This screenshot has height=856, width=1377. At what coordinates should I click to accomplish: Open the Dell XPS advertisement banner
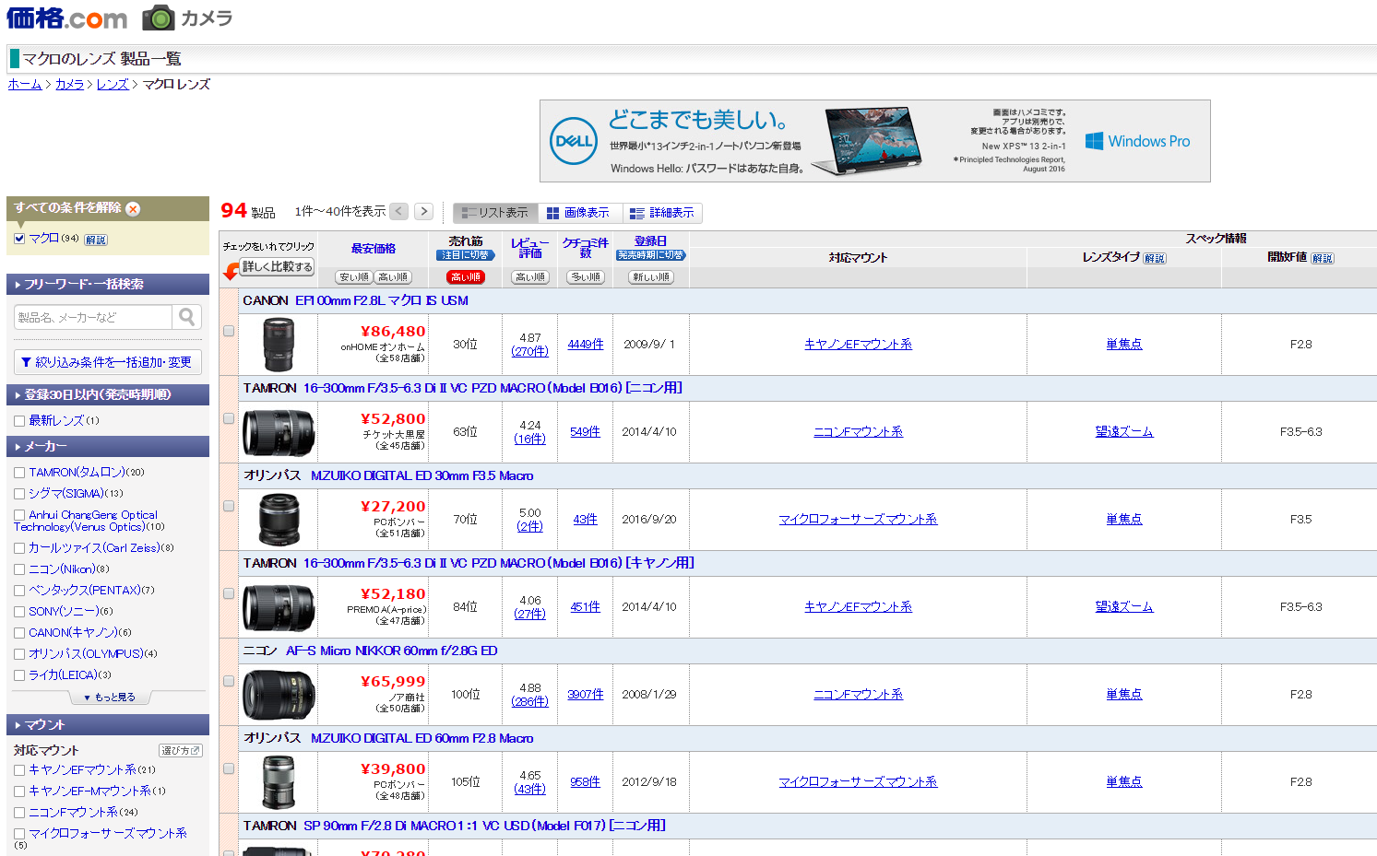(x=874, y=141)
